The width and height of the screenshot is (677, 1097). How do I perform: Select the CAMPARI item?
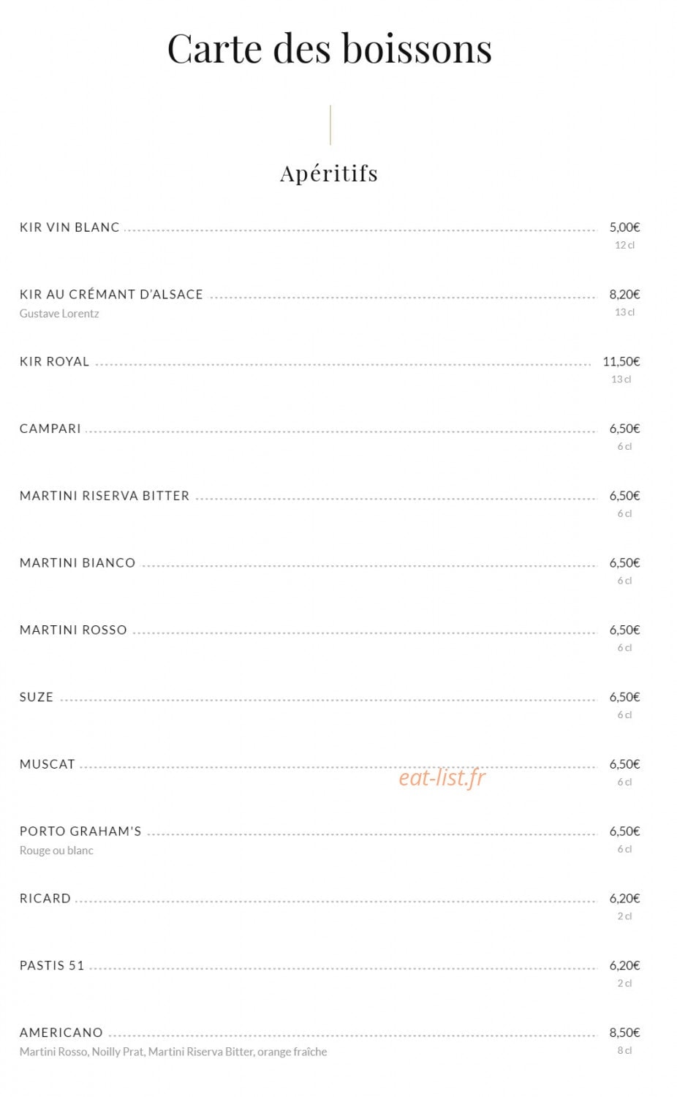[50, 429]
